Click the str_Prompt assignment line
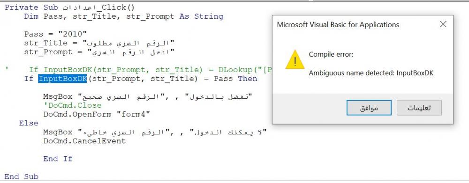Screen dimensions: 469x183 pyautogui.click(x=99, y=52)
